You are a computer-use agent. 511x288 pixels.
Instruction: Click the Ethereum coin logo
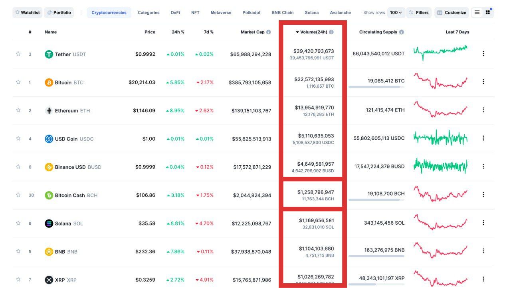[x=49, y=111]
